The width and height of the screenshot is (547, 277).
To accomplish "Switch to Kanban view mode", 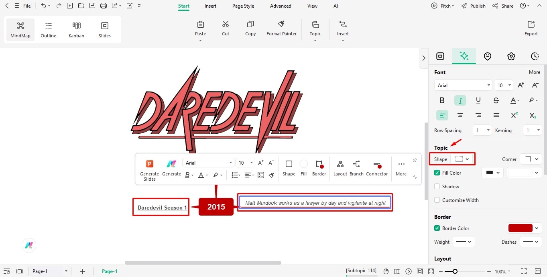I will 76,30.
